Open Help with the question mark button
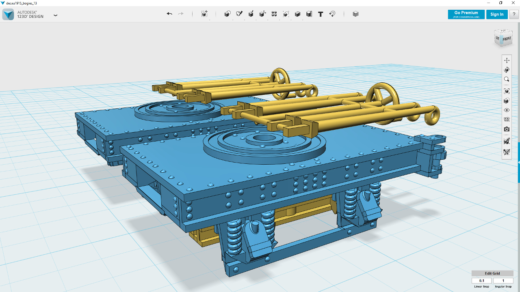 tap(513, 14)
